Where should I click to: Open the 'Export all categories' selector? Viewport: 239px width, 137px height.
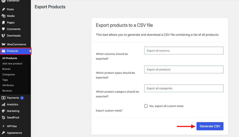[x=184, y=88]
